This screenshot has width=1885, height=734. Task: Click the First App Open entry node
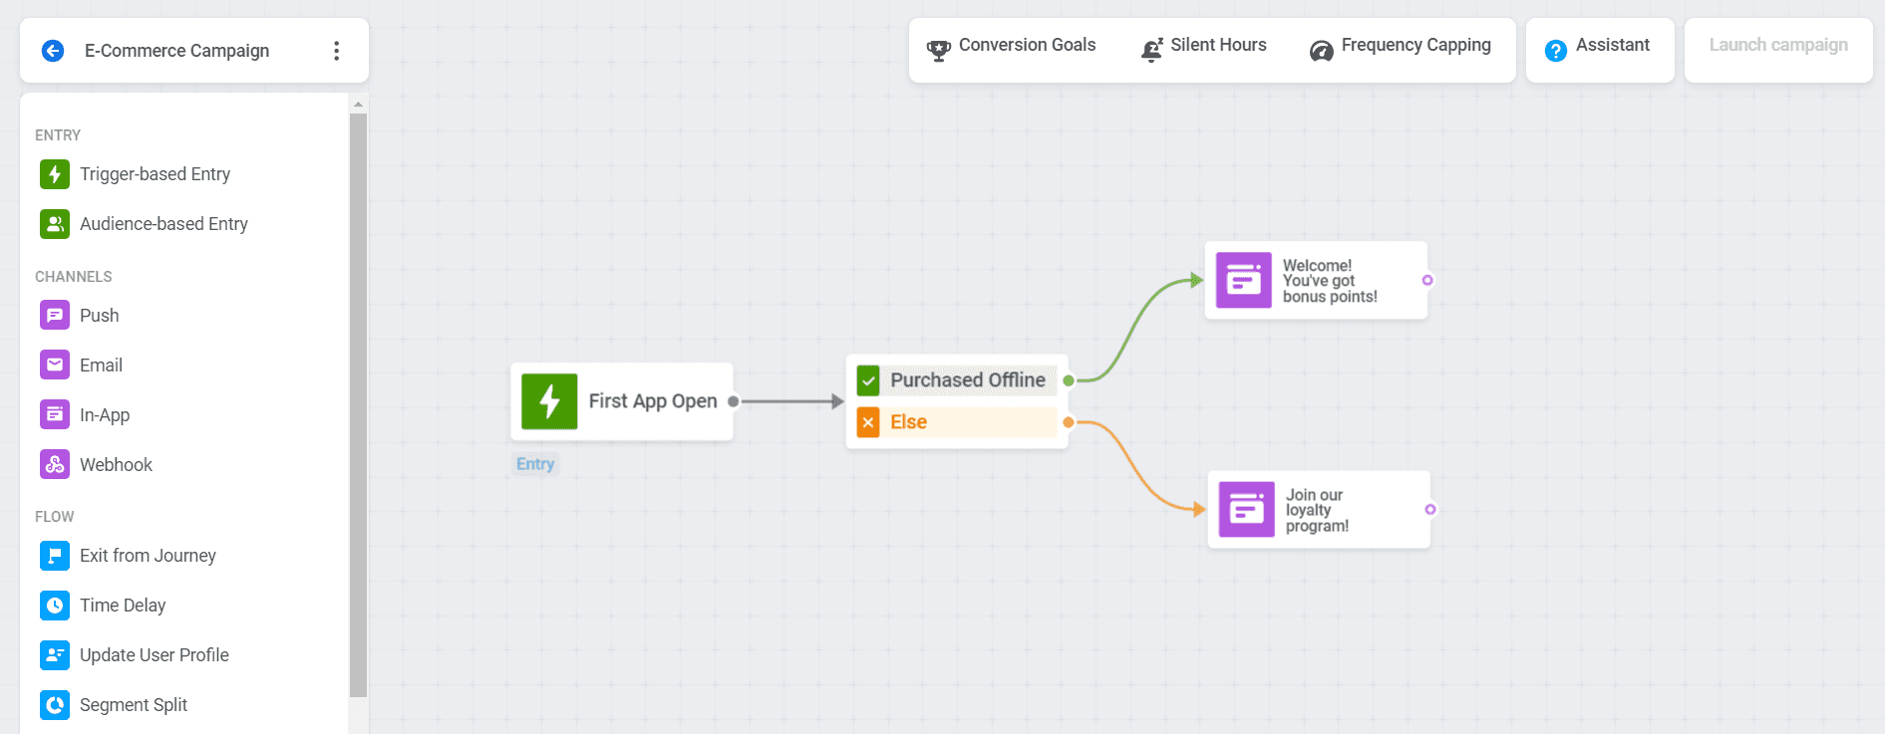pos(622,401)
